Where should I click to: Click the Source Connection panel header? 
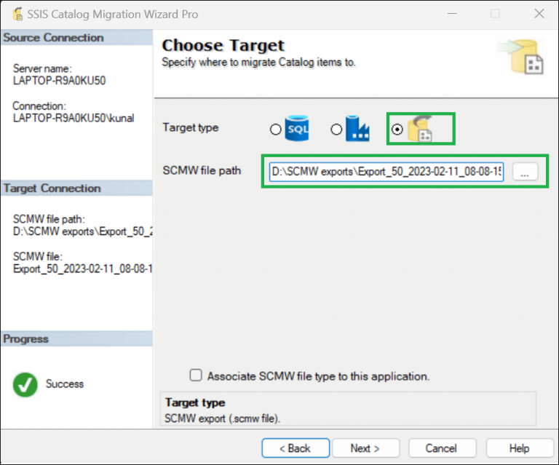click(x=76, y=38)
